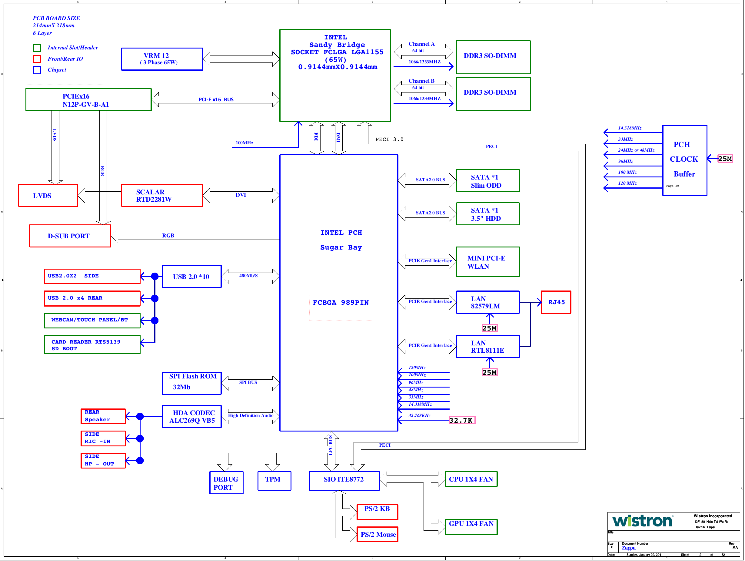This screenshot has height=561, width=745.
Task: Click the USB2.0X2 SIDE block
Action: click(92, 277)
